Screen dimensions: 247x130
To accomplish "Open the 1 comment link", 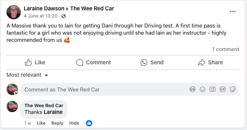I will click(225, 49).
